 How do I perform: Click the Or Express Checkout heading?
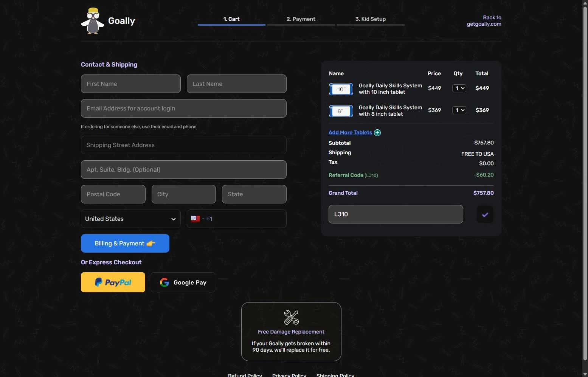pos(111,262)
